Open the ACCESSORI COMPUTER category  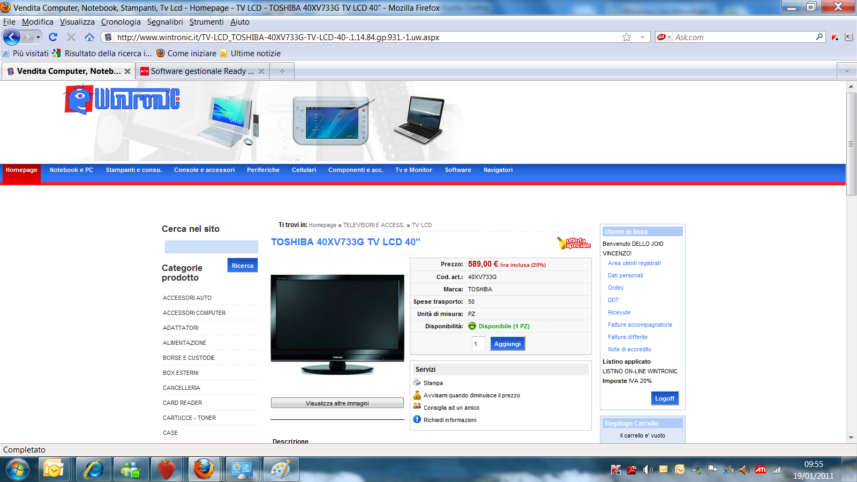194,313
